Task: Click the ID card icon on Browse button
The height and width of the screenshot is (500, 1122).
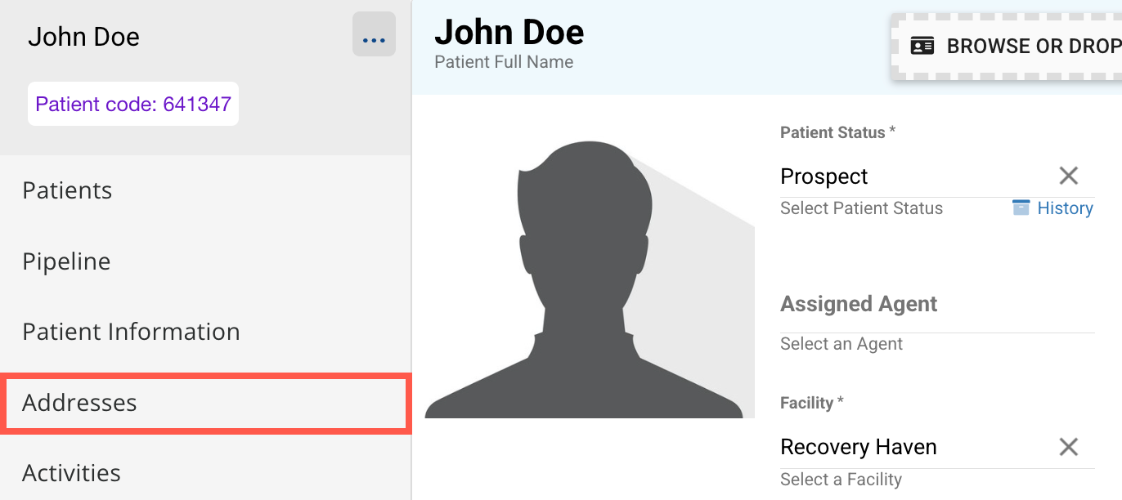Action: coord(922,47)
